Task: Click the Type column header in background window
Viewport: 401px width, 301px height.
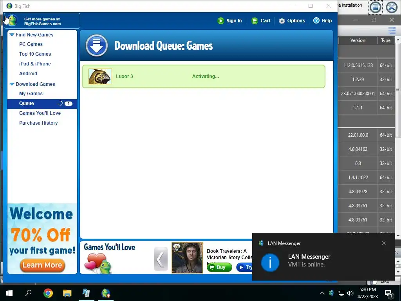Action: point(386,40)
